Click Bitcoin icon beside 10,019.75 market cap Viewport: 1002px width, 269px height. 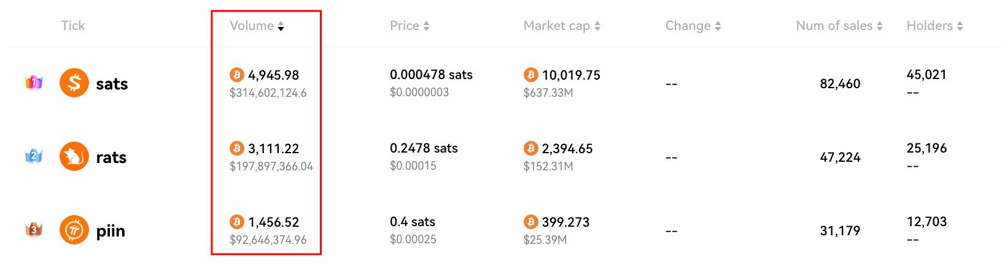click(x=531, y=75)
